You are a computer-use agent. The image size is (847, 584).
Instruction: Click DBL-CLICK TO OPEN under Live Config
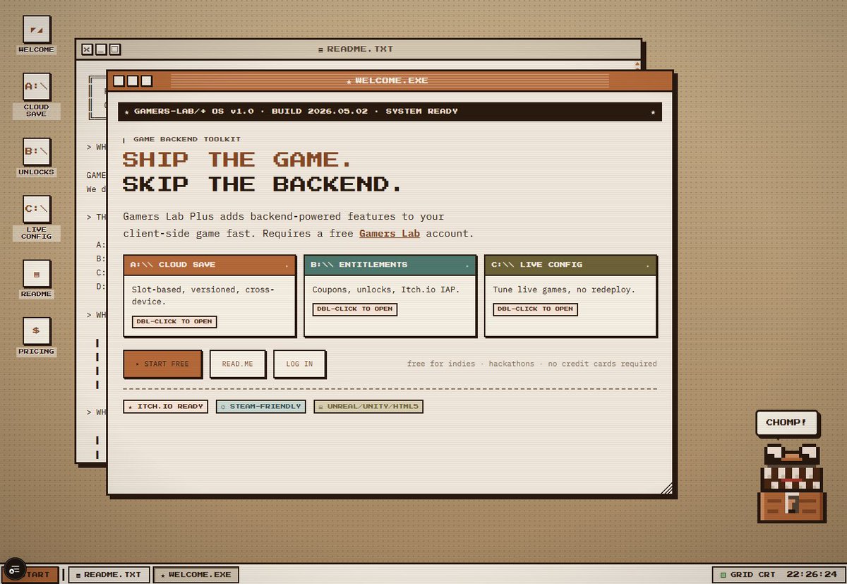click(x=535, y=309)
